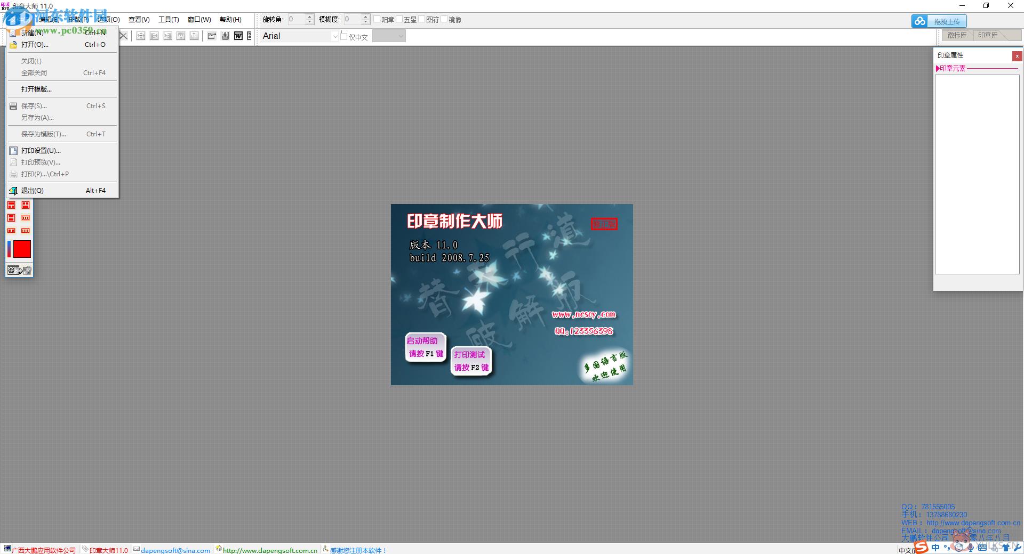Open the gray combo box beside 仅中文

pyautogui.click(x=389, y=36)
